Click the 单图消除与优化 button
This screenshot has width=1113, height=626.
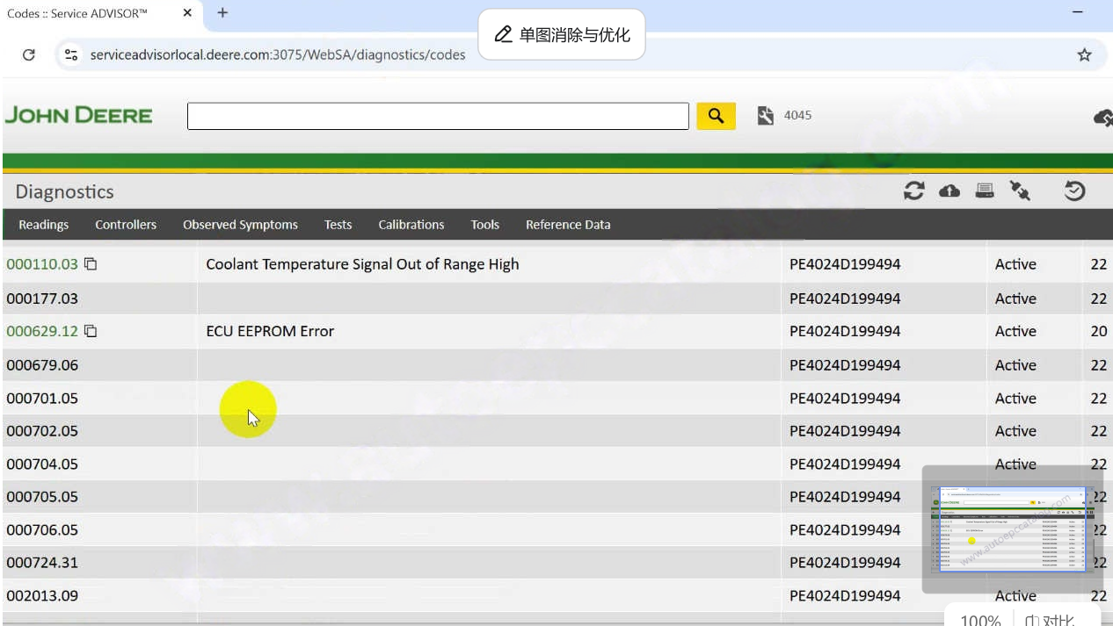[x=562, y=34]
